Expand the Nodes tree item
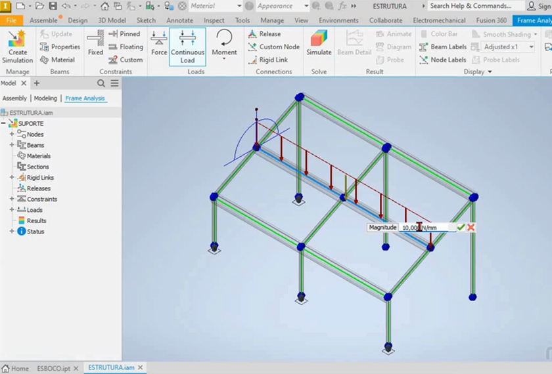This screenshot has width=552, height=374. click(12, 135)
